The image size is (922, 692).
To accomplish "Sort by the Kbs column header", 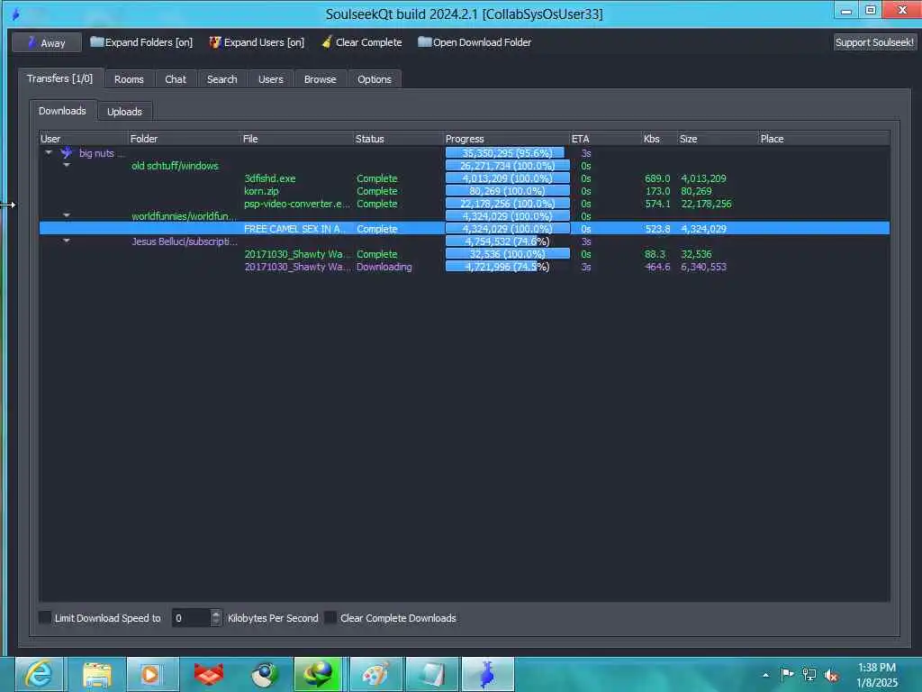I will pyautogui.click(x=659, y=139).
